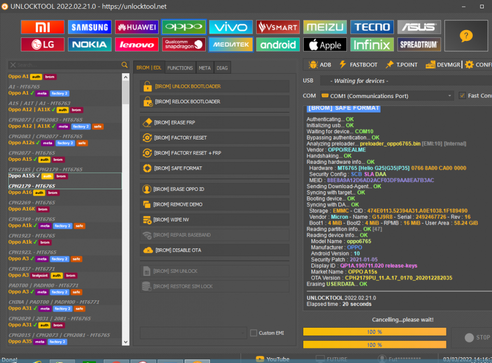Select Oppo A16K brom entry

click(x=65, y=214)
